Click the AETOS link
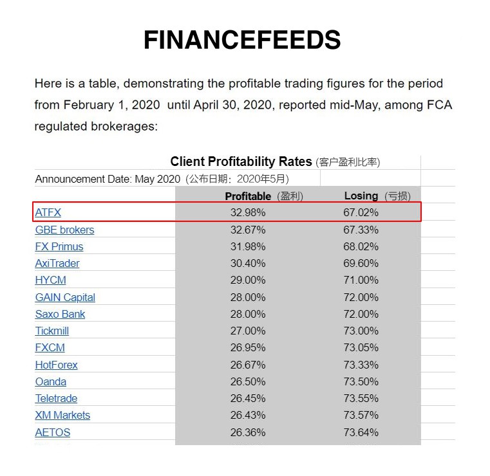This screenshot has height=476, width=490. (x=52, y=432)
